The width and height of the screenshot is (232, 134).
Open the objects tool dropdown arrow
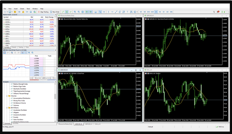[137, 12]
